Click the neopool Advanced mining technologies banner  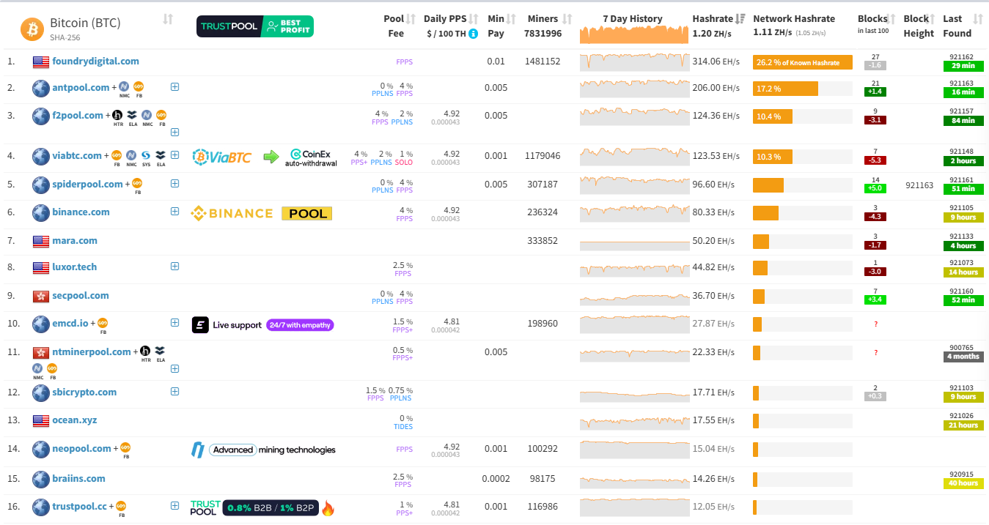pos(263,450)
